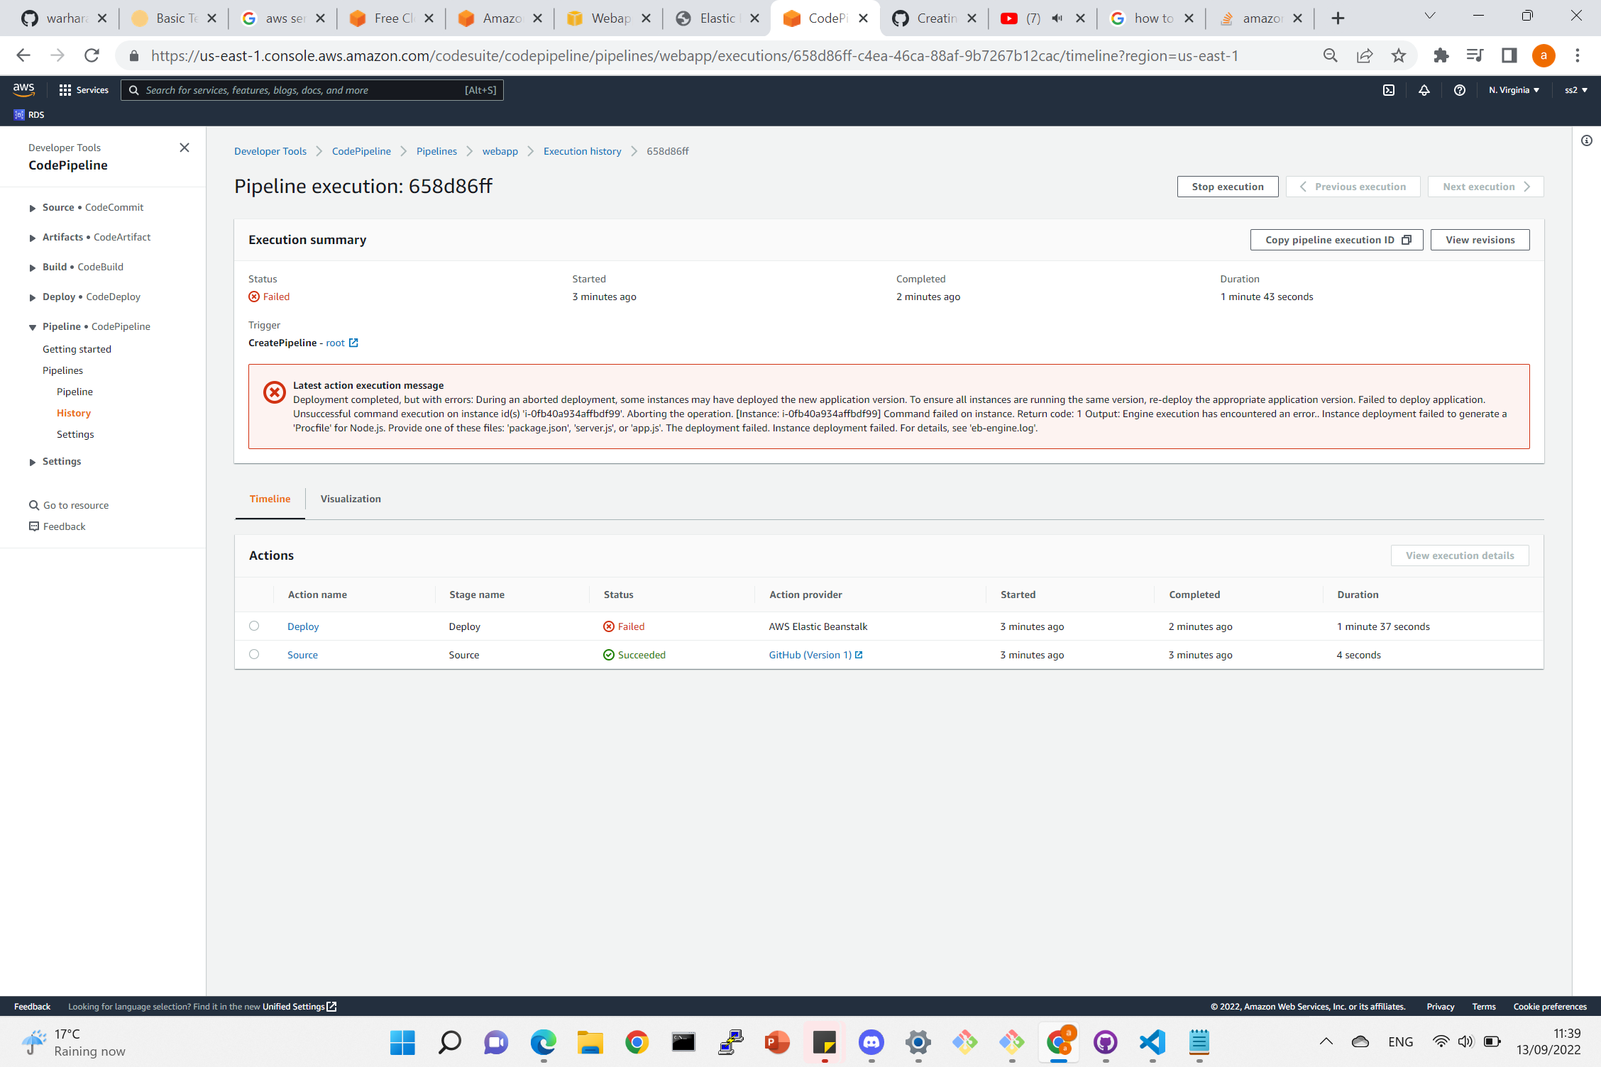Select the Timeline tab

tap(270, 499)
